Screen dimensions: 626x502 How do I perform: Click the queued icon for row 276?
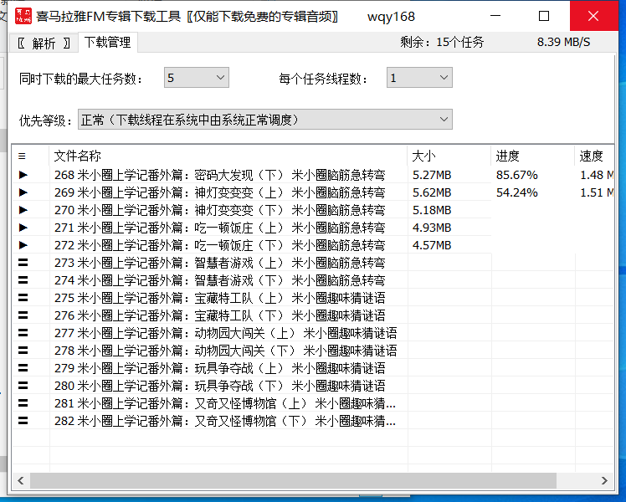[x=23, y=315]
